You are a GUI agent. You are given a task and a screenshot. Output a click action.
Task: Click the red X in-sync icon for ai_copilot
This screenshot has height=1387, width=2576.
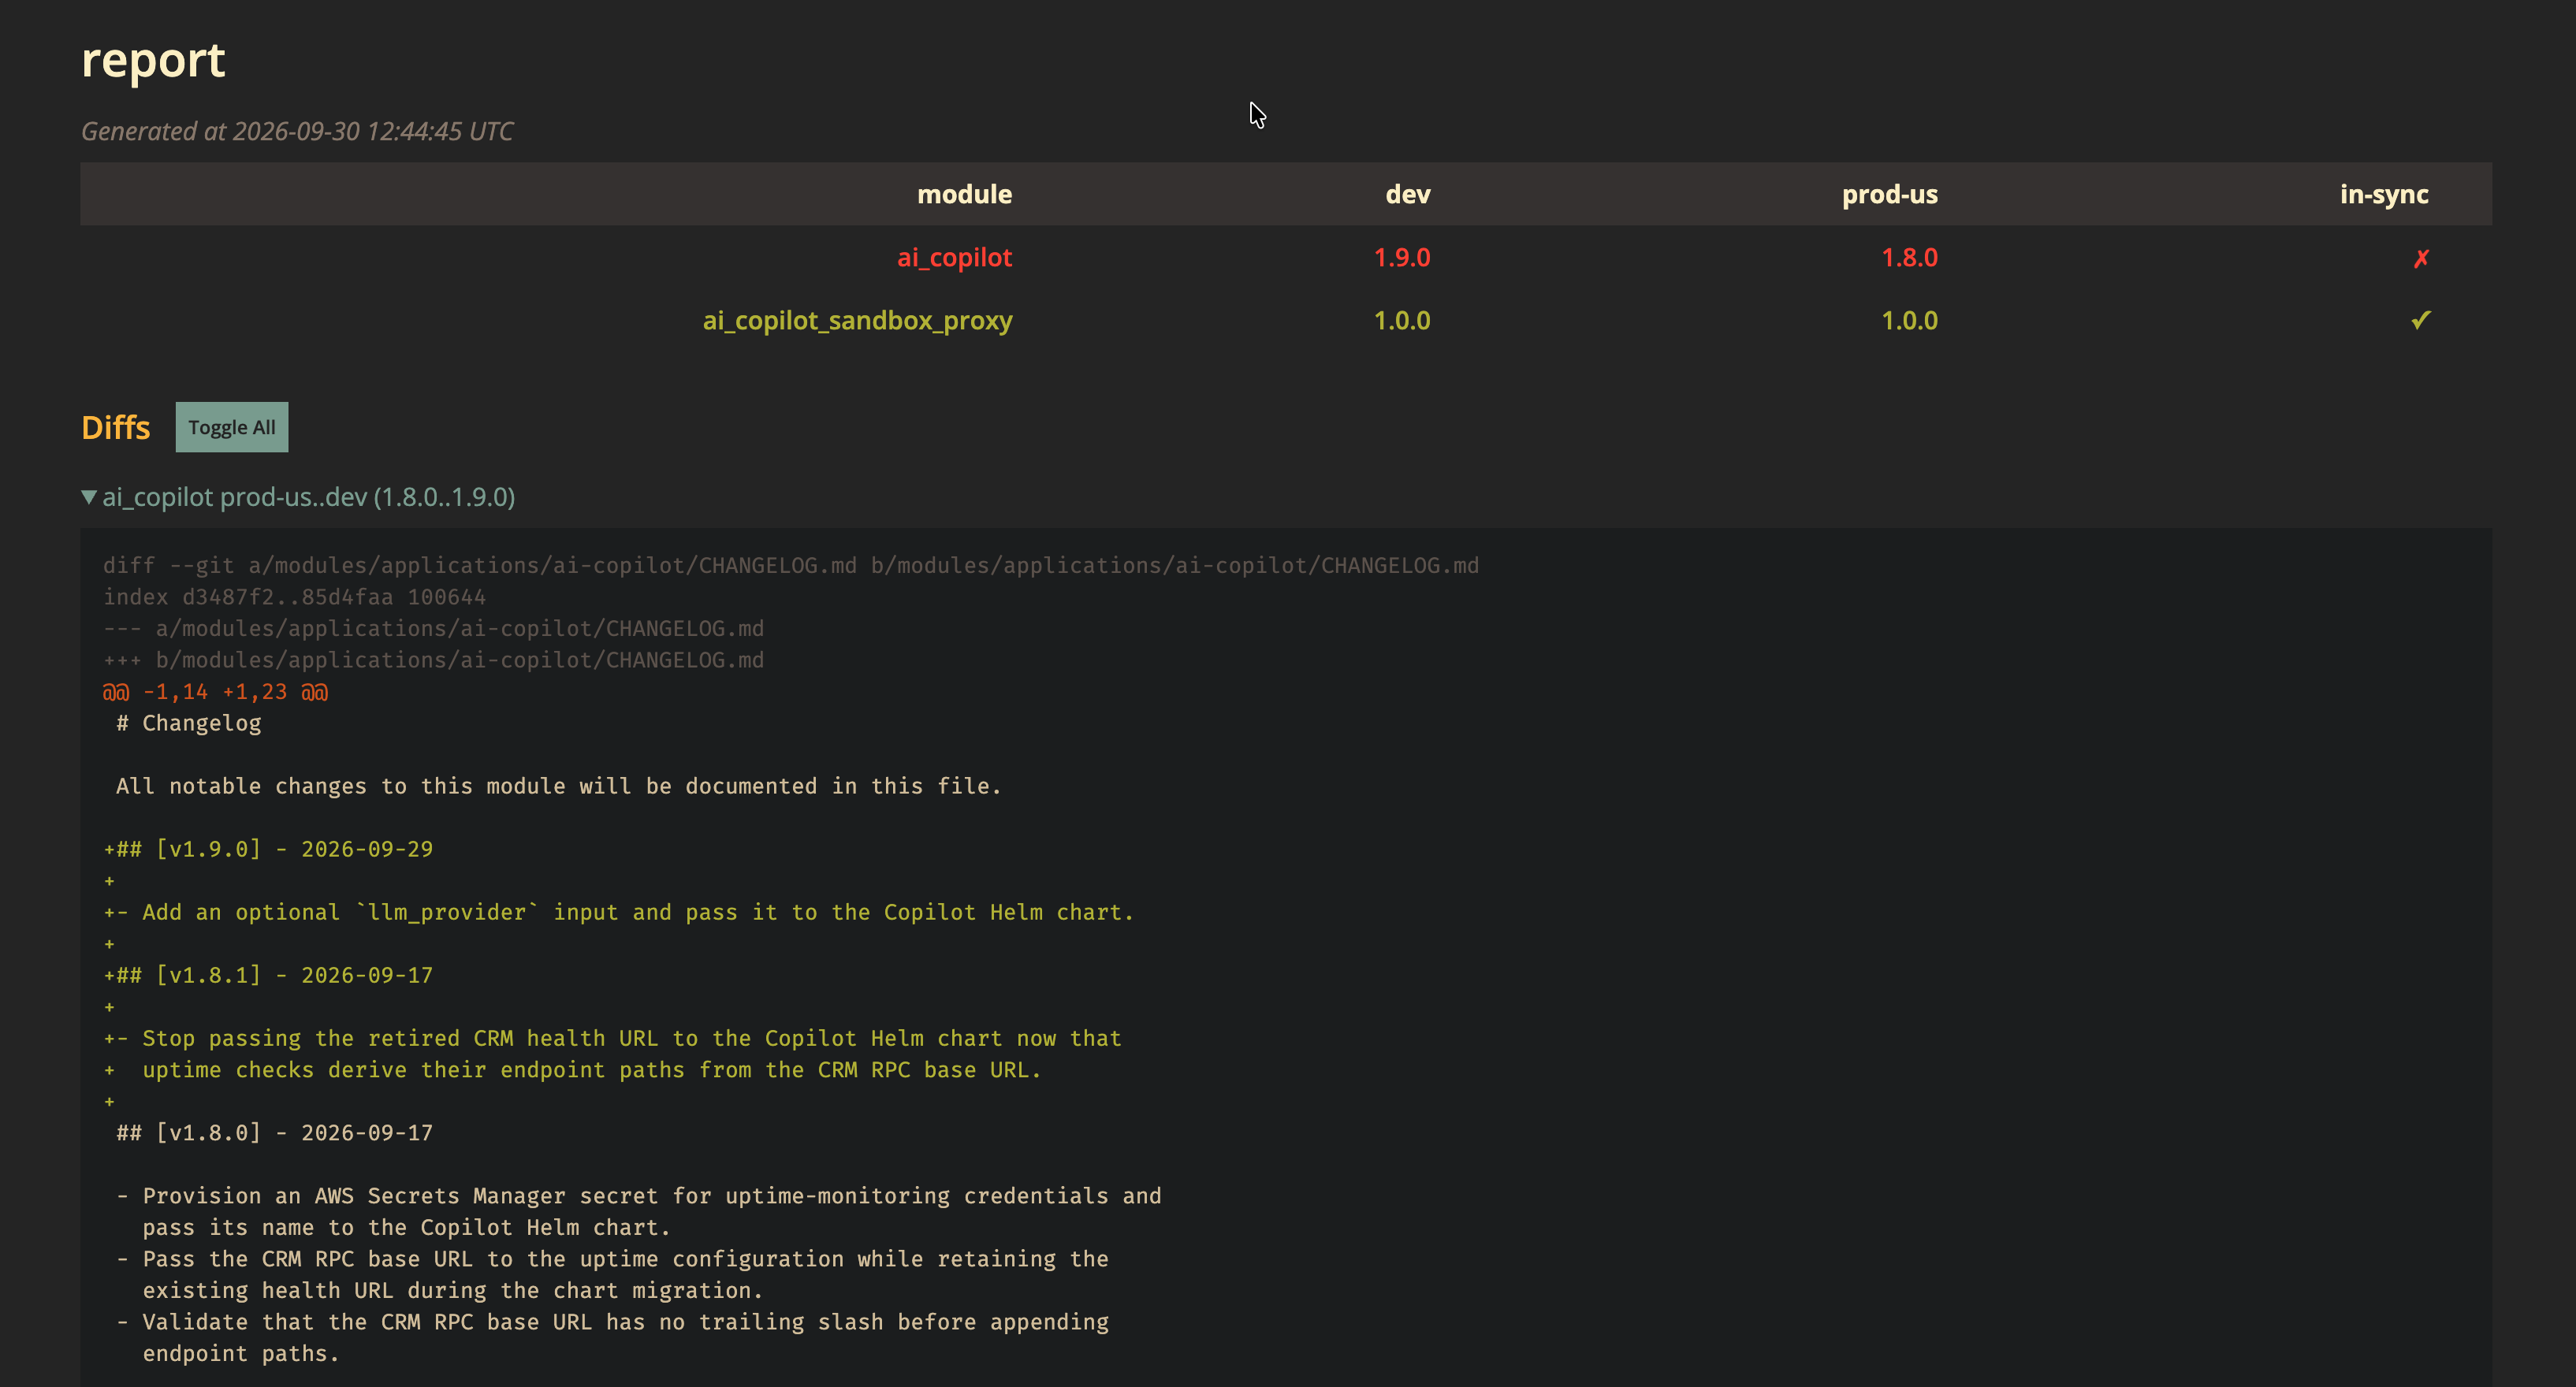click(2420, 259)
